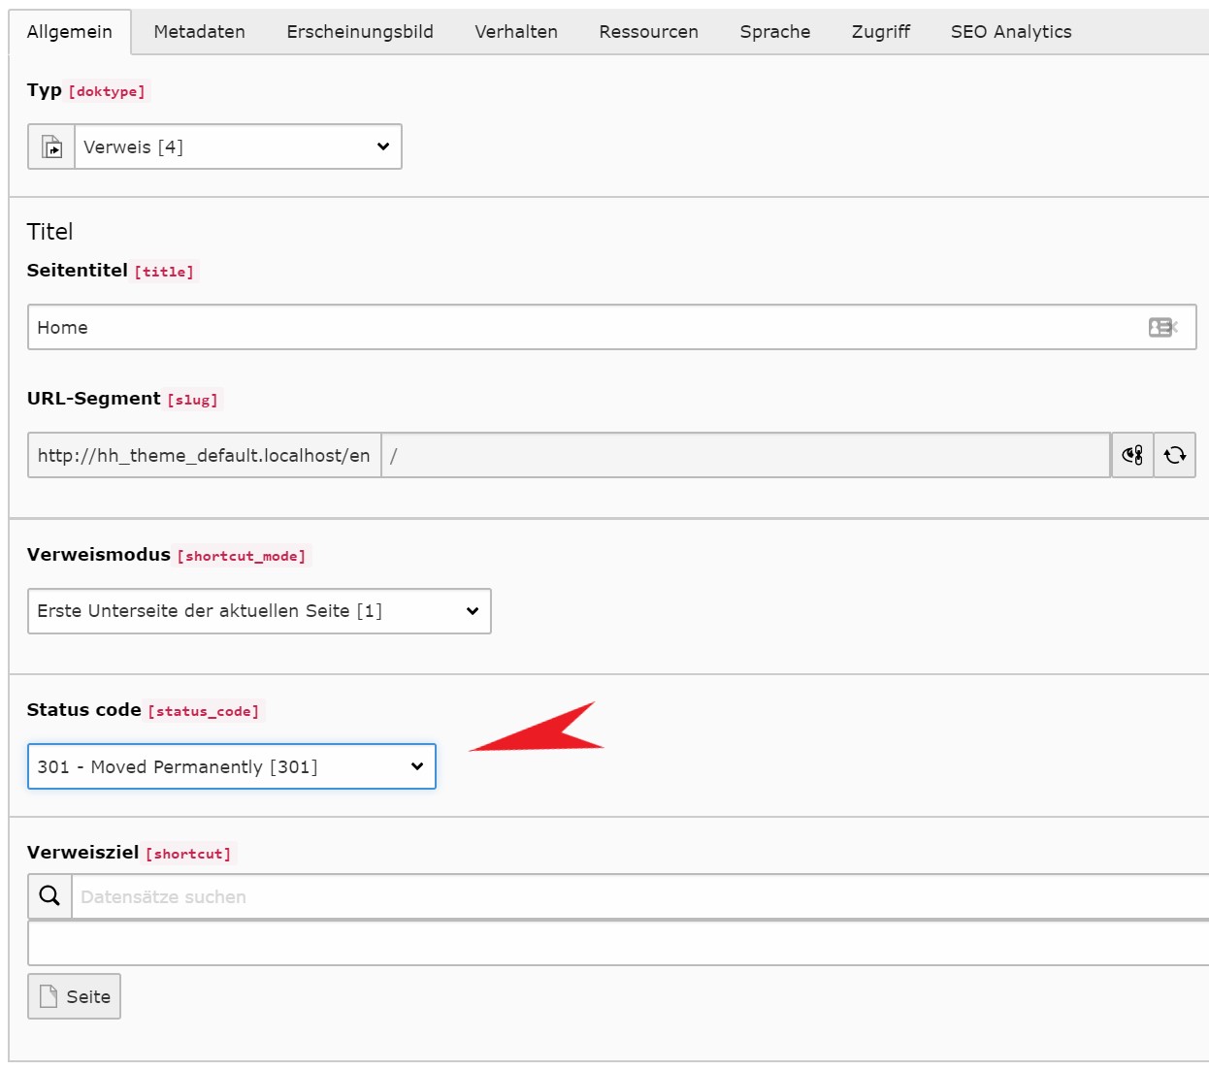
Task: Open the Verweismodus dropdown
Action: click(259, 611)
